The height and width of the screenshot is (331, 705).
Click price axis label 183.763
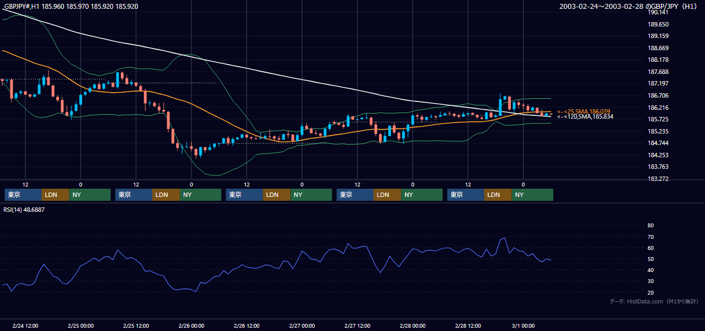pos(658,167)
